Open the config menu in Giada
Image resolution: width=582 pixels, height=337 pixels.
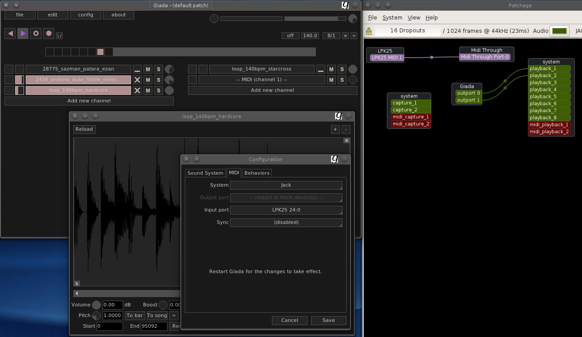86,15
